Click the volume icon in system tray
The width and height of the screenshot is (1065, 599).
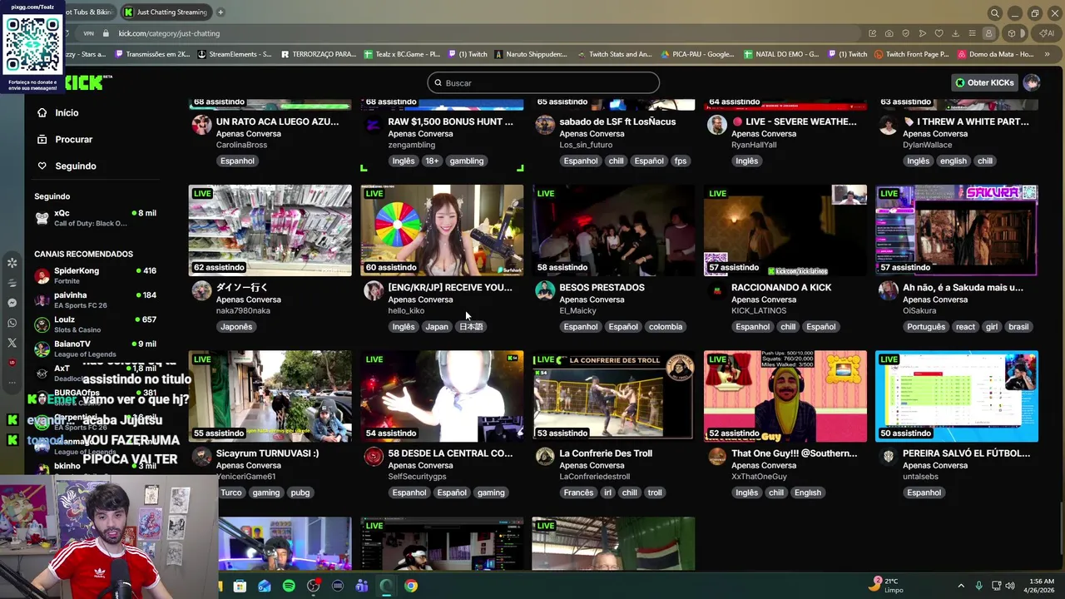[1010, 586]
